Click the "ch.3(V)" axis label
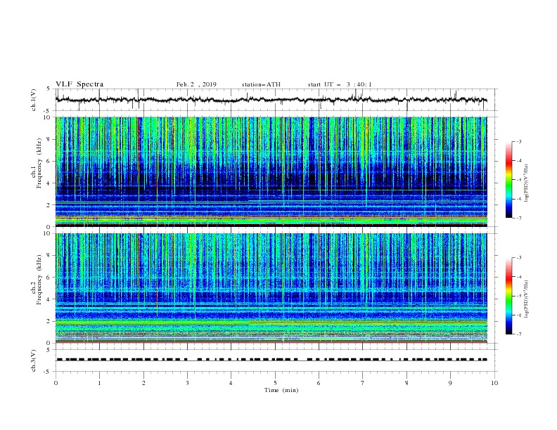The image size is (557, 430). (34, 360)
